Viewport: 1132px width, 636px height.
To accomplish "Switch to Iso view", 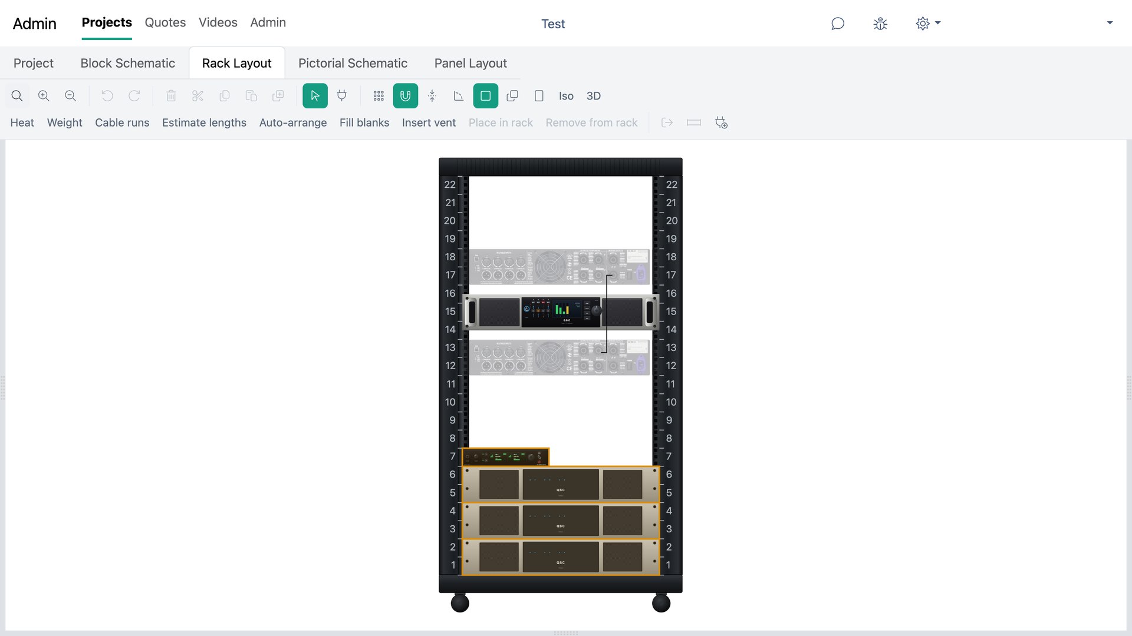I will coord(566,96).
